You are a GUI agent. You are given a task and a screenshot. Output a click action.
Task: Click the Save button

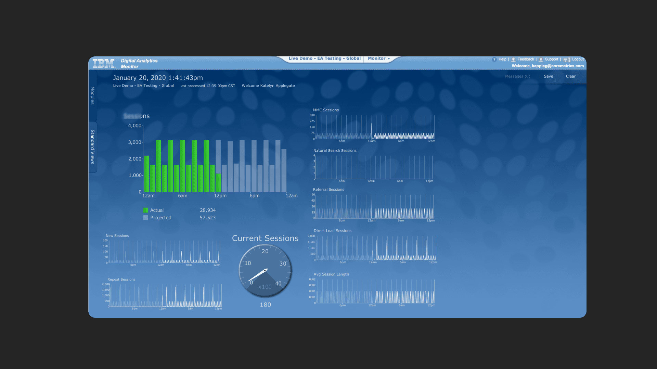[549, 76]
